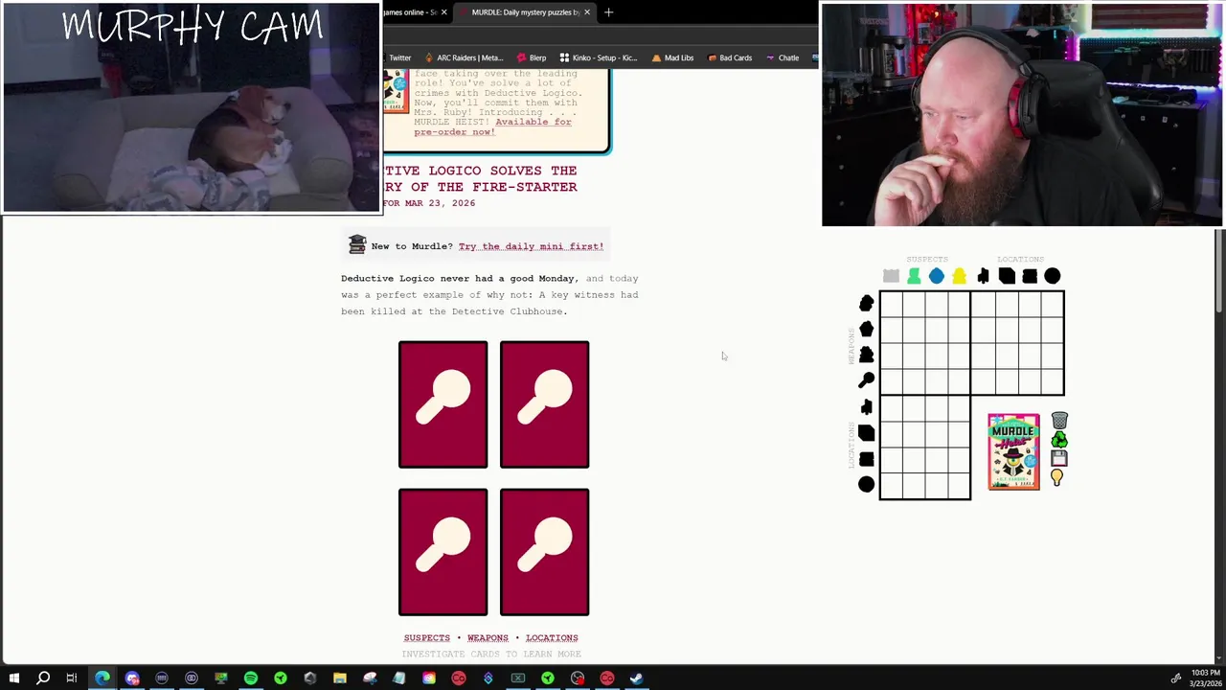Click the green recycle icon beside the grid

[1059, 440]
